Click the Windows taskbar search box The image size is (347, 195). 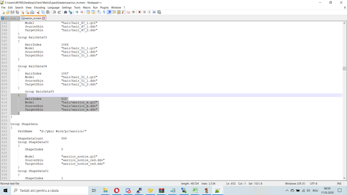pos(49,190)
